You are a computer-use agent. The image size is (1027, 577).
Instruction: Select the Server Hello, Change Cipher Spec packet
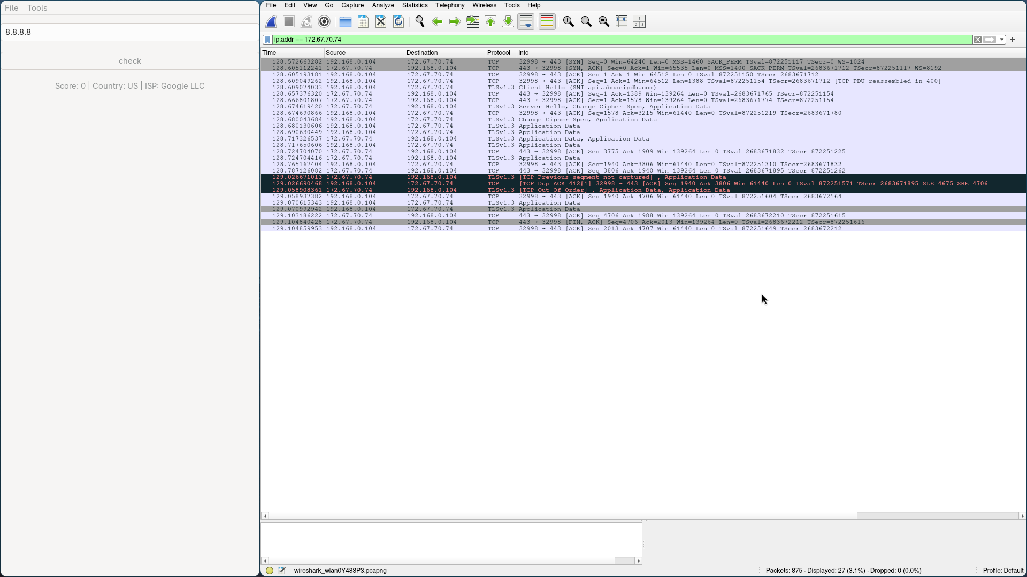pos(643,107)
